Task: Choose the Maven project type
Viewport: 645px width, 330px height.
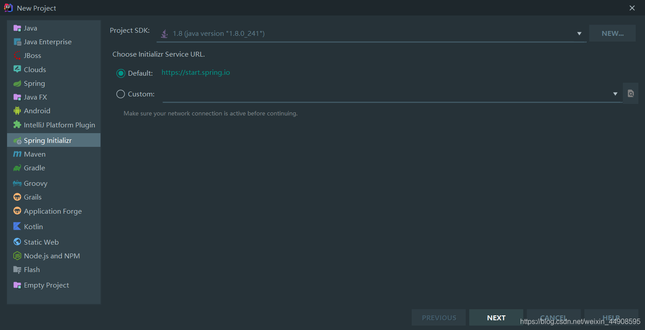Action: click(x=54, y=154)
